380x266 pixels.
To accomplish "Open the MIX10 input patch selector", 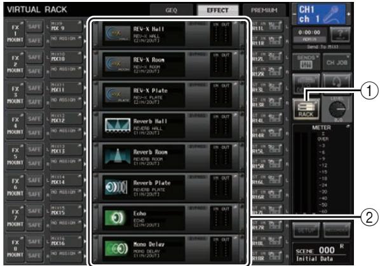I will pos(66,57).
